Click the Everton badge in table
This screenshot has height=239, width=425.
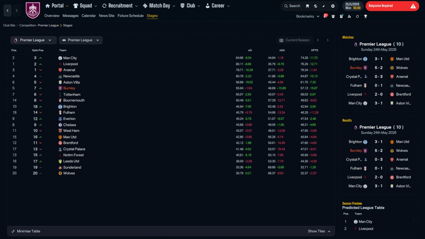[60, 119]
